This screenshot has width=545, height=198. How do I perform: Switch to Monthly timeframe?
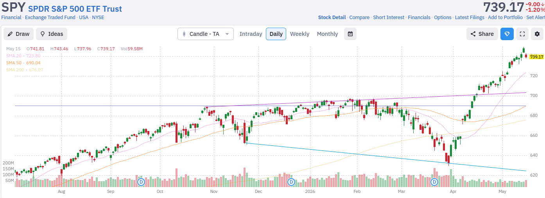327,34
